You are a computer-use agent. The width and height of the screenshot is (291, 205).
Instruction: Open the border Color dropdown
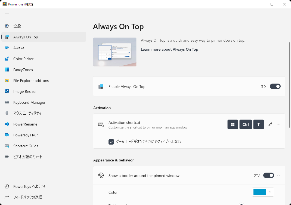pyautogui.click(x=263, y=192)
